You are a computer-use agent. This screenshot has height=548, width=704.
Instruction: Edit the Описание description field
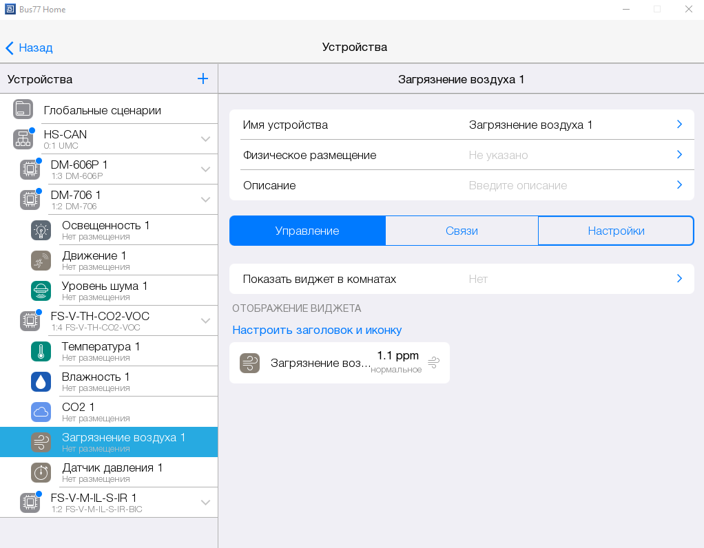coord(462,185)
